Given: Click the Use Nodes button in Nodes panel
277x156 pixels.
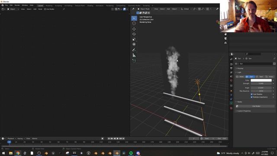Looking at the screenshot, I should point(256,106).
